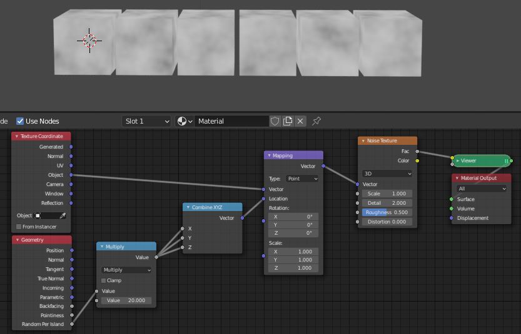Click the UV output socket

click(x=71, y=165)
